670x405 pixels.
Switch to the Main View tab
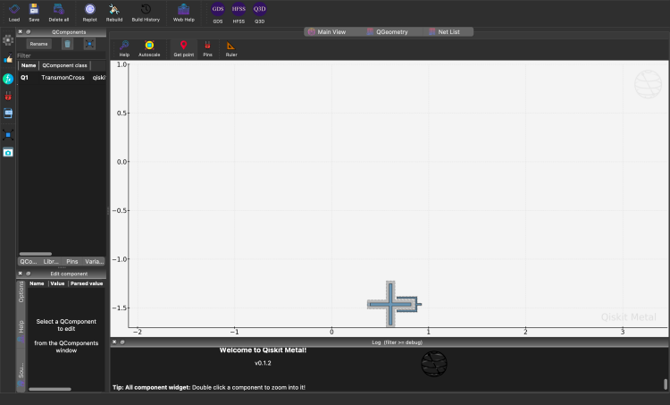[x=327, y=32]
